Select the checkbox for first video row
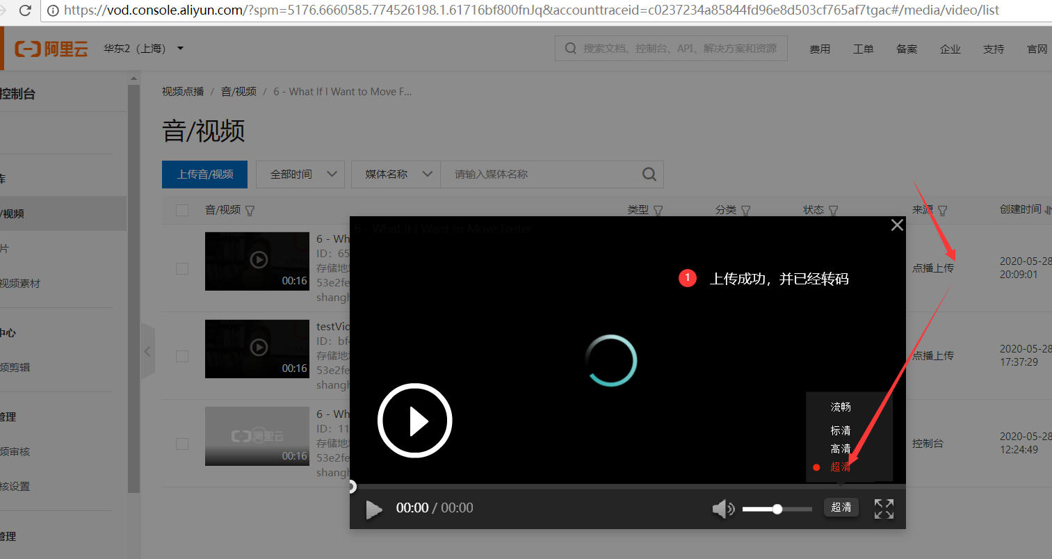Image resolution: width=1052 pixels, height=559 pixels. (x=182, y=268)
